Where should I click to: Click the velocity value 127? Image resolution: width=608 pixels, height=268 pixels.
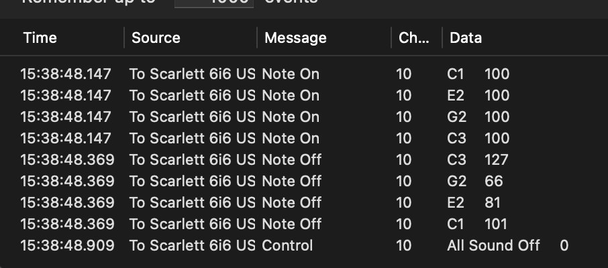tap(497, 160)
